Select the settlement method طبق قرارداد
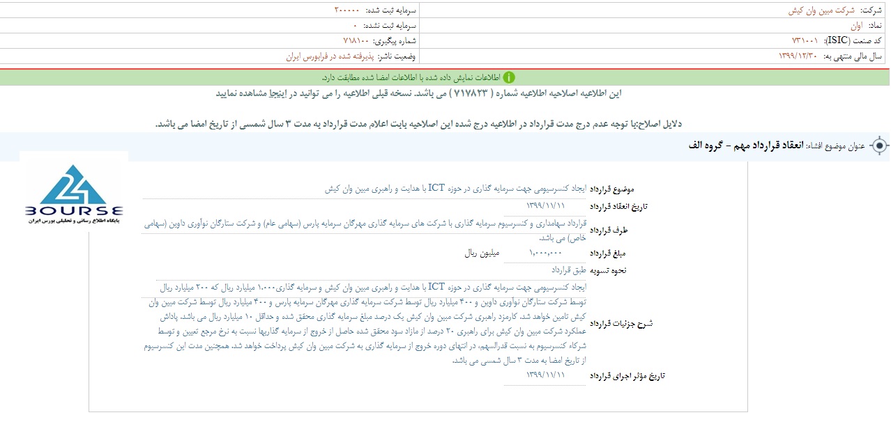 click(x=569, y=269)
